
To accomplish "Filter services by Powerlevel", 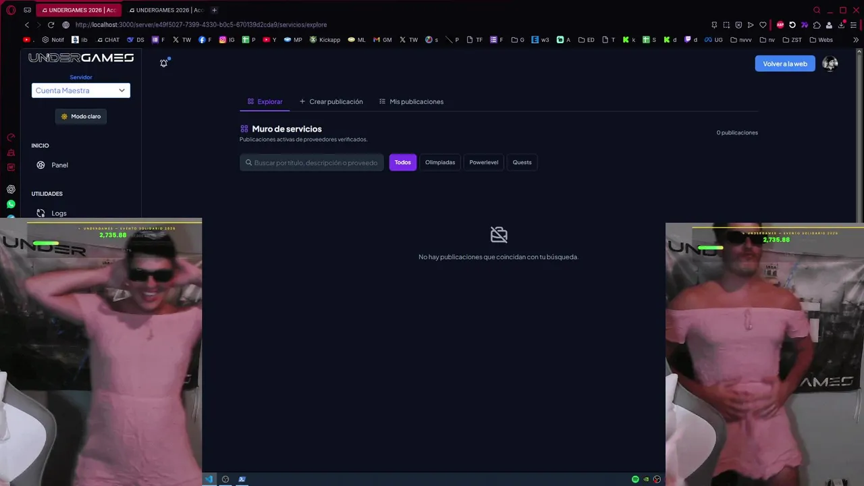I will (x=484, y=162).
